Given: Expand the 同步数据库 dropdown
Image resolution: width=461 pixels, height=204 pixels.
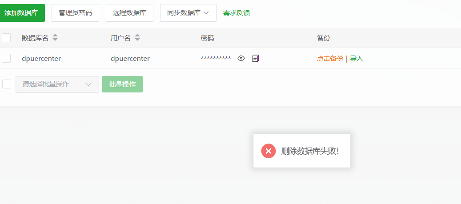Looking at the screenshot, I should (188, 13).
